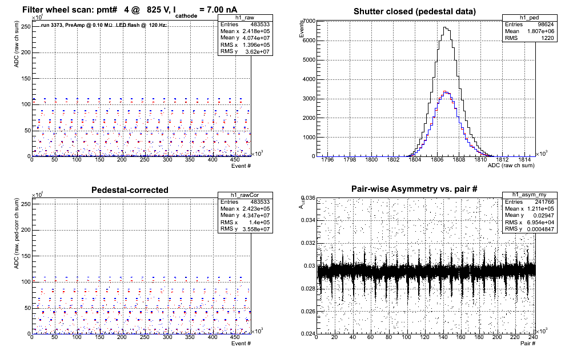
Task: Click 'Entries 241766' in the h1_asym_my box
Action: [x=530, y=201]
